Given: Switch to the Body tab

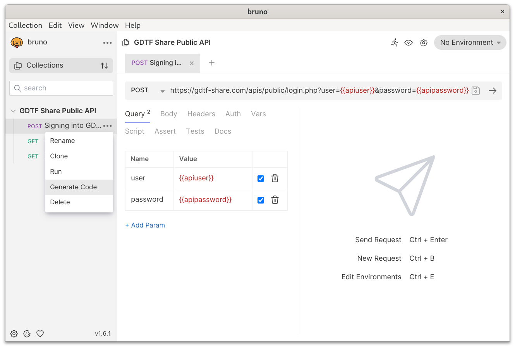Looking at the screenshot, I should click(x=168, y=114).
